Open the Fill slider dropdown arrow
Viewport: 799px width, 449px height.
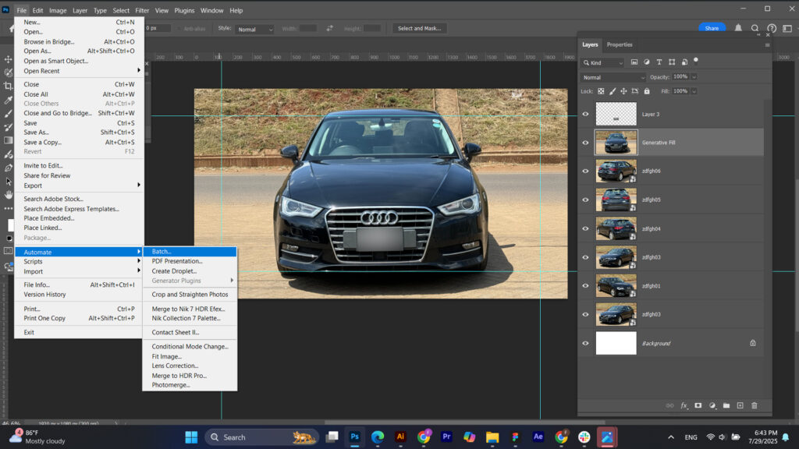click(694, 91)
